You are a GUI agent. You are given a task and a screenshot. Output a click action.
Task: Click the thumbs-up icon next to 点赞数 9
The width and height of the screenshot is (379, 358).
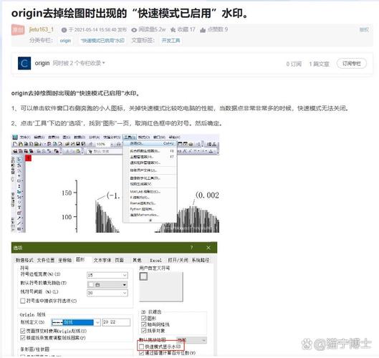[x=203, y=29]
